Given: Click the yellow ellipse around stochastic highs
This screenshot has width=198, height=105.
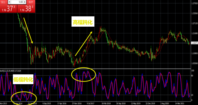Looking at the screenshot, I should [83, 74].
